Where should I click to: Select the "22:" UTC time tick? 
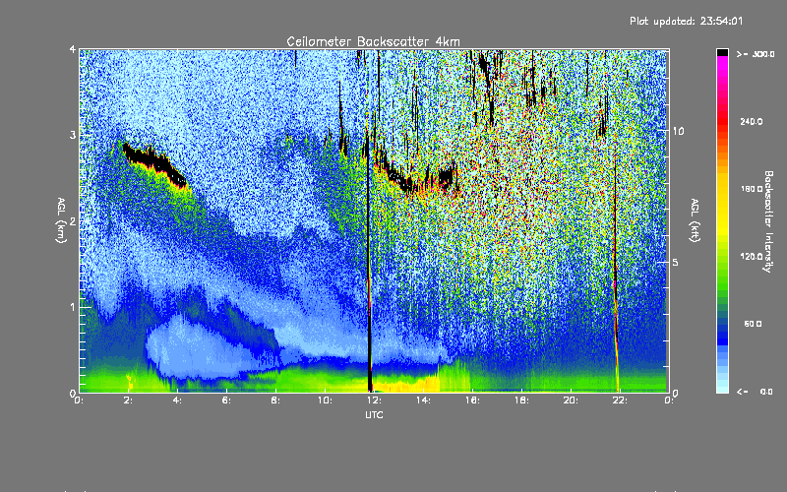[621, 400]
